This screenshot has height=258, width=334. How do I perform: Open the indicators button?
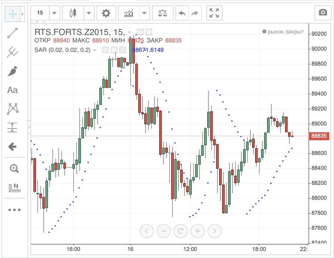click(129, 13)
